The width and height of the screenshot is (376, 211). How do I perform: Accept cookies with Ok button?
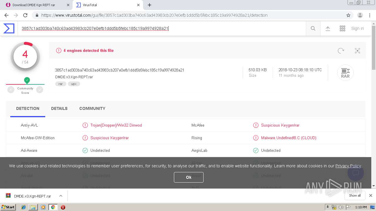(189, 177)
